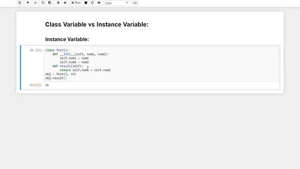Viewport: 300px width, 169px height.
Task: Click the heading Class Variable vs Instance Variable
Action: tap(97, 24)
